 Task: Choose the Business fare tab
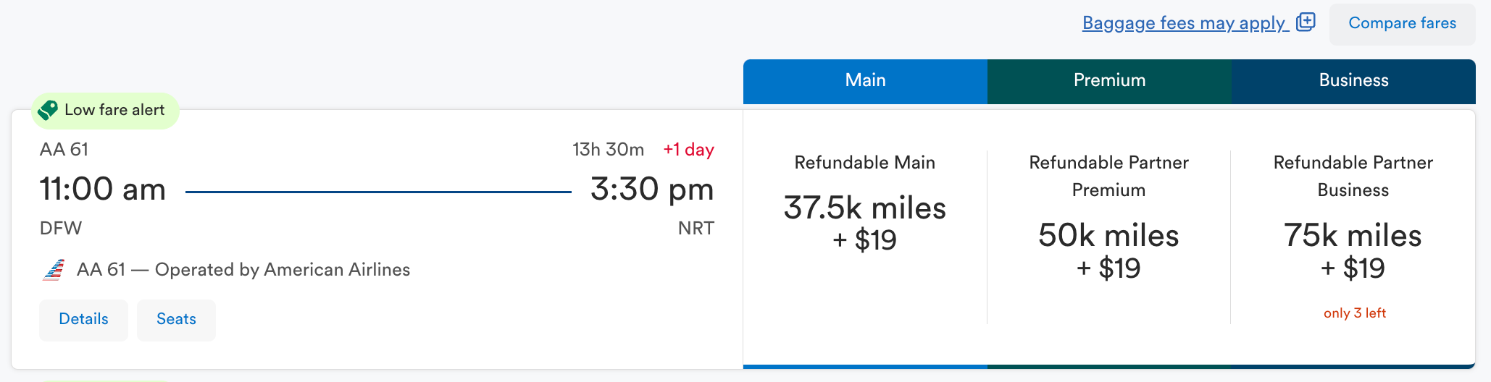pyautogui.click(x=1353, y=80)
